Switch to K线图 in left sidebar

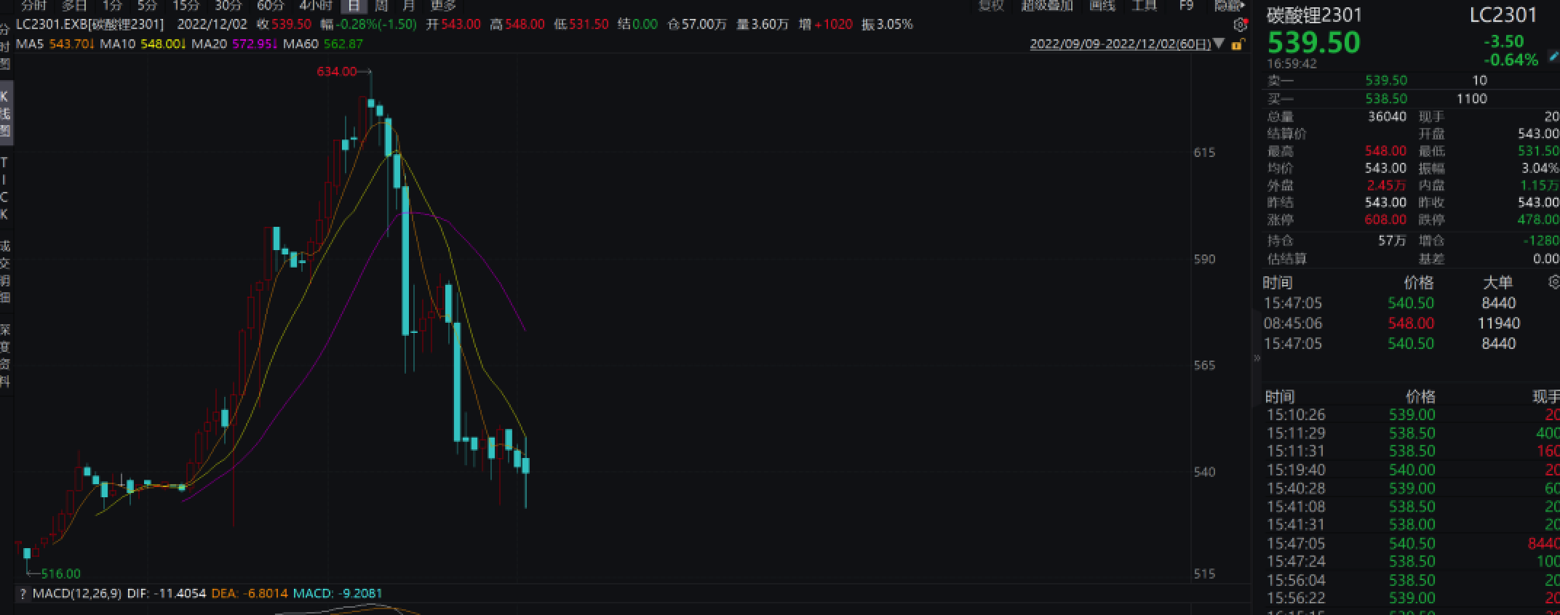pos(5,113)
